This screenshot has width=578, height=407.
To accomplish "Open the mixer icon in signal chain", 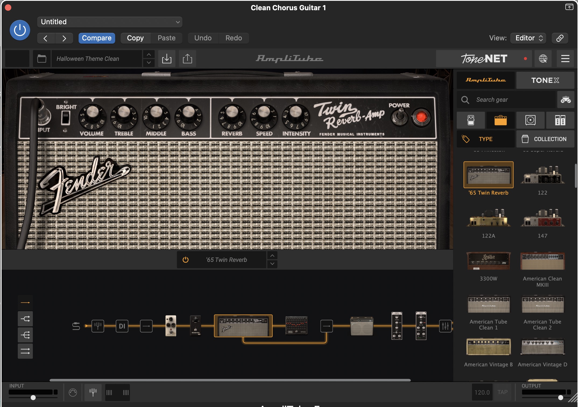I will pos(445,326).
